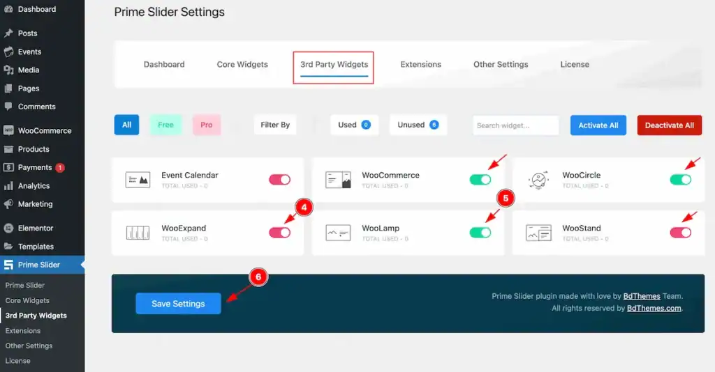Click the Pages icon in sidebar

(x=8, y=88)
